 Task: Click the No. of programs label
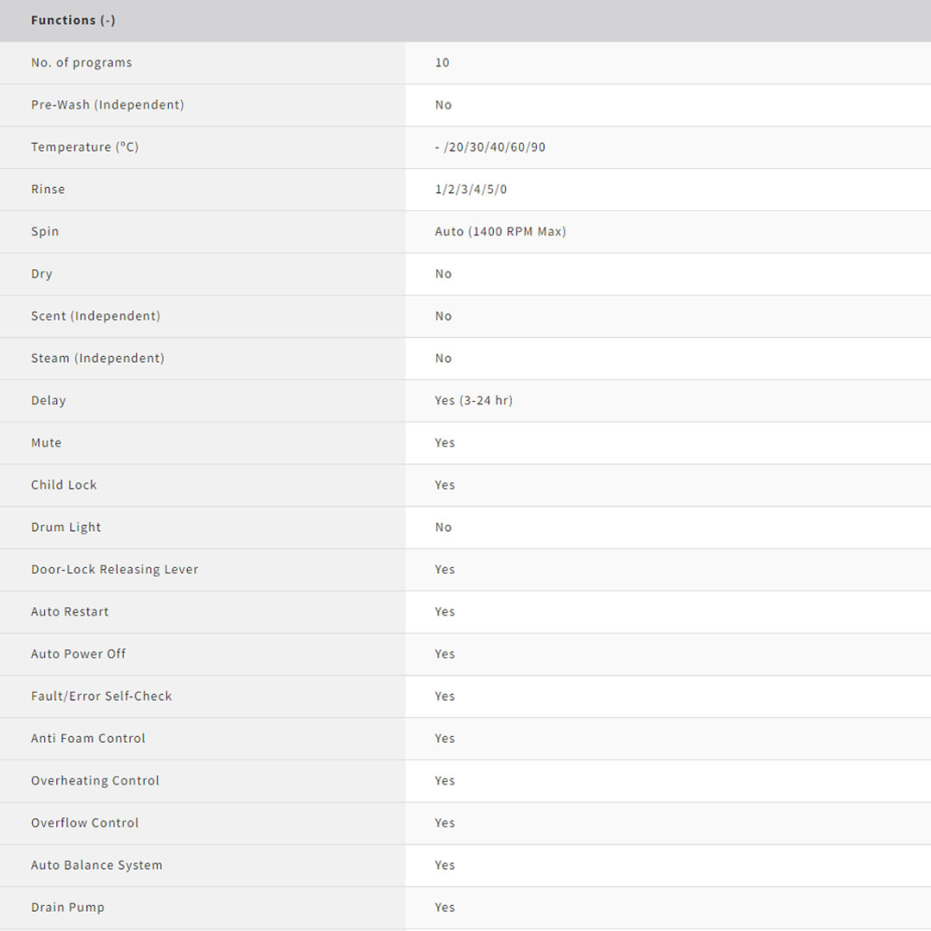pyautogui.click(x=81, y=62)
